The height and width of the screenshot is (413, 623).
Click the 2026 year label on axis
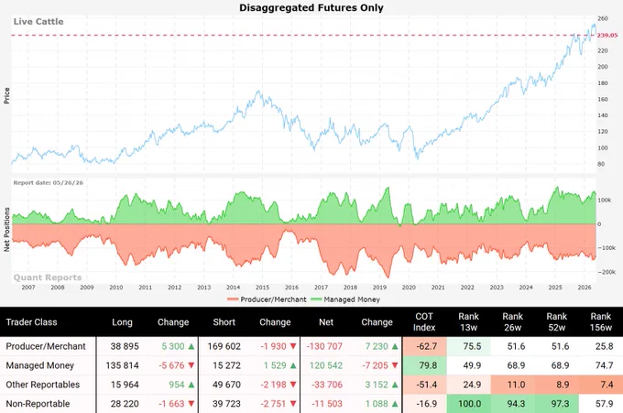(x=585, y=288)
